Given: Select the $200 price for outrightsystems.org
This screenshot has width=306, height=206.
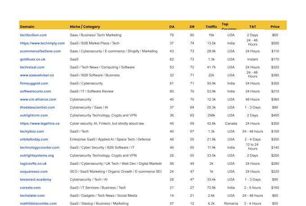Looking at the screenshot, I should click(275, 156).
